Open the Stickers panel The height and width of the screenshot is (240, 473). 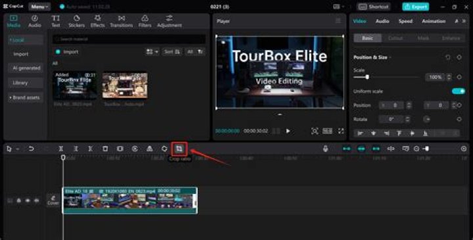pos(77,21)
